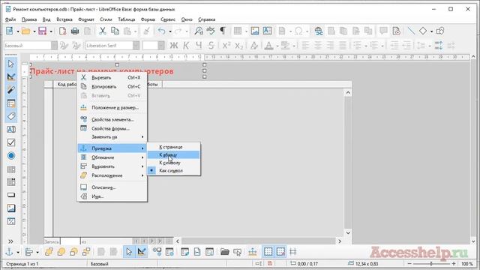The image size is (480, 270).
Task: Expand the Обтекание submenu
Action: tap(112, 157)
